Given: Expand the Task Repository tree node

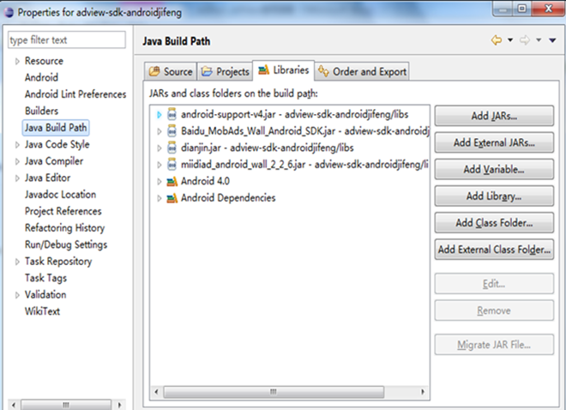Looking at the screenshot, I should coord(16,262).
